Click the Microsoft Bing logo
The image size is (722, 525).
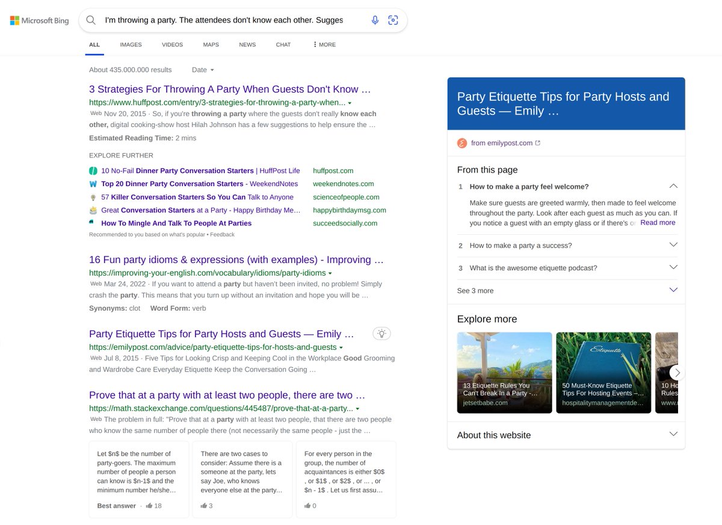click(40, 20)
